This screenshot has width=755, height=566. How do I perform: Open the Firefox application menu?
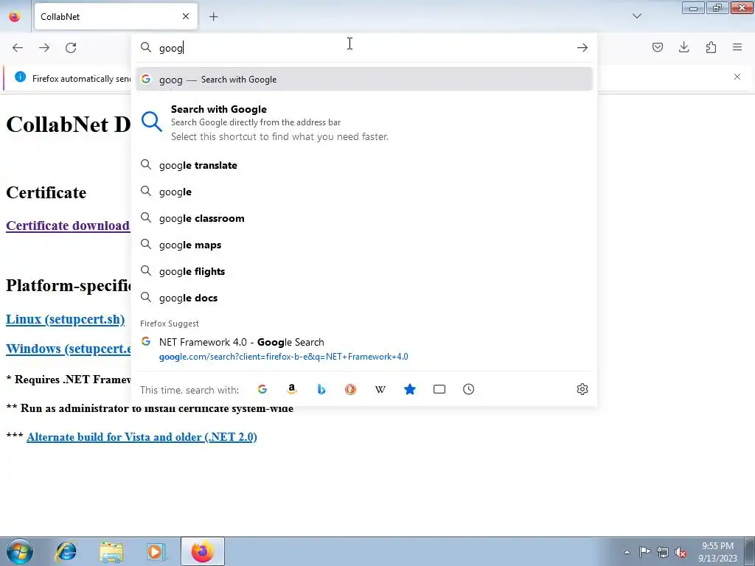(x=737, y=47)
